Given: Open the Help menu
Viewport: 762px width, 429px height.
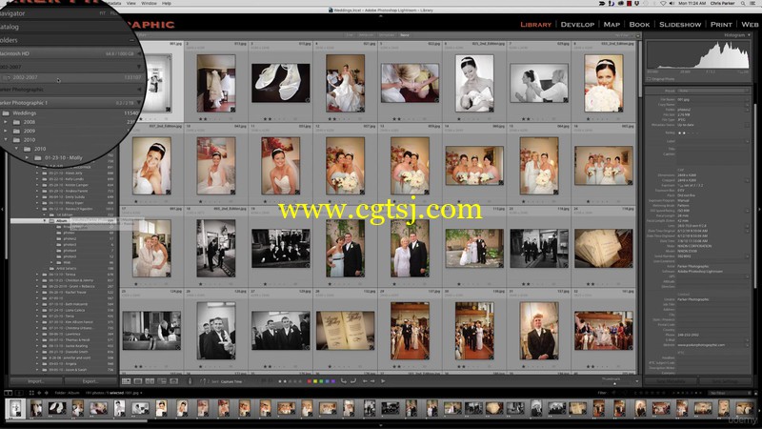Looking at the screenshot, I should click(166, 3).
